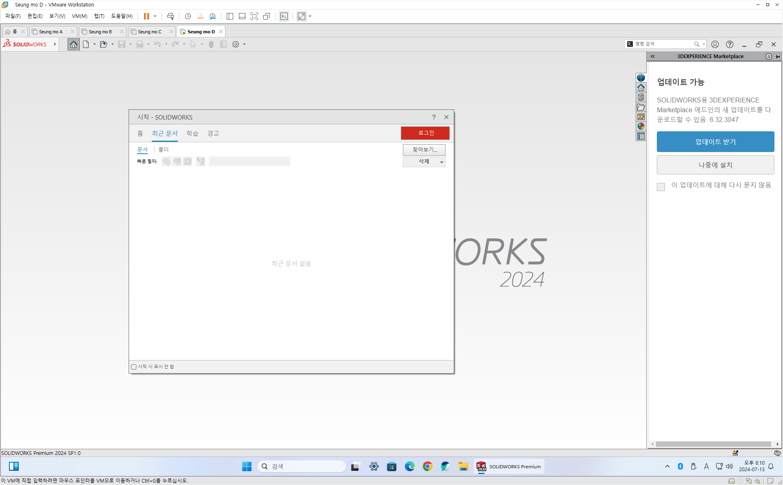This screenshot has height=485, width=783.
Task: Click the 업데이트 받기 button
Action: pos(715,142)
